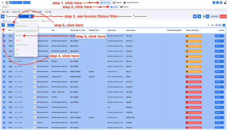Click QA Vendor avatar on invoice 0182
Viewport: 227px width, 130px height.
tap(35, 77)
